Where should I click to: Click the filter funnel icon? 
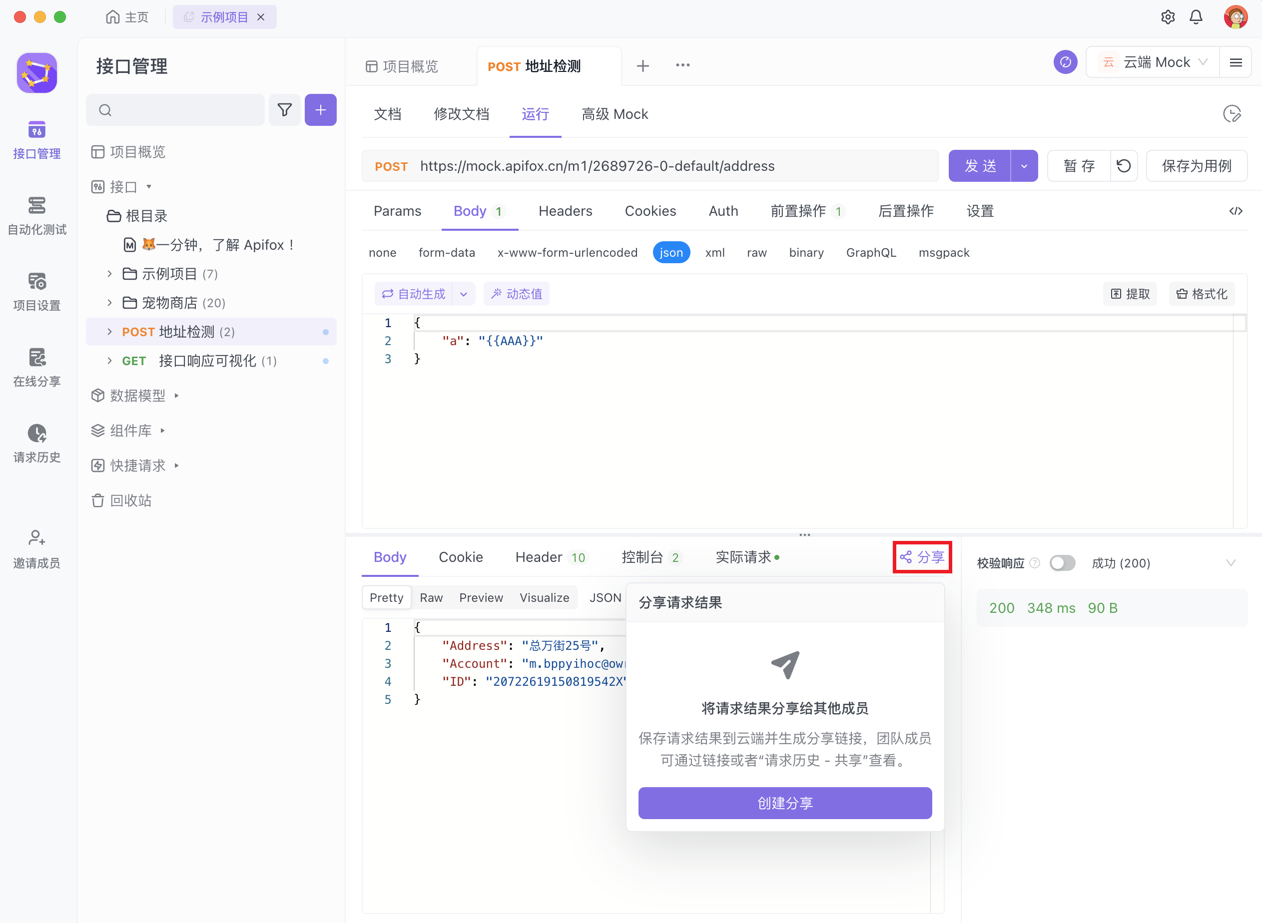pyautogui.click(x=284, y=110)
